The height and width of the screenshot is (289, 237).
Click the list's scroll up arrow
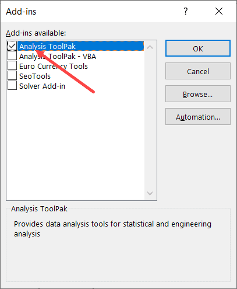(x=150, y=47)
